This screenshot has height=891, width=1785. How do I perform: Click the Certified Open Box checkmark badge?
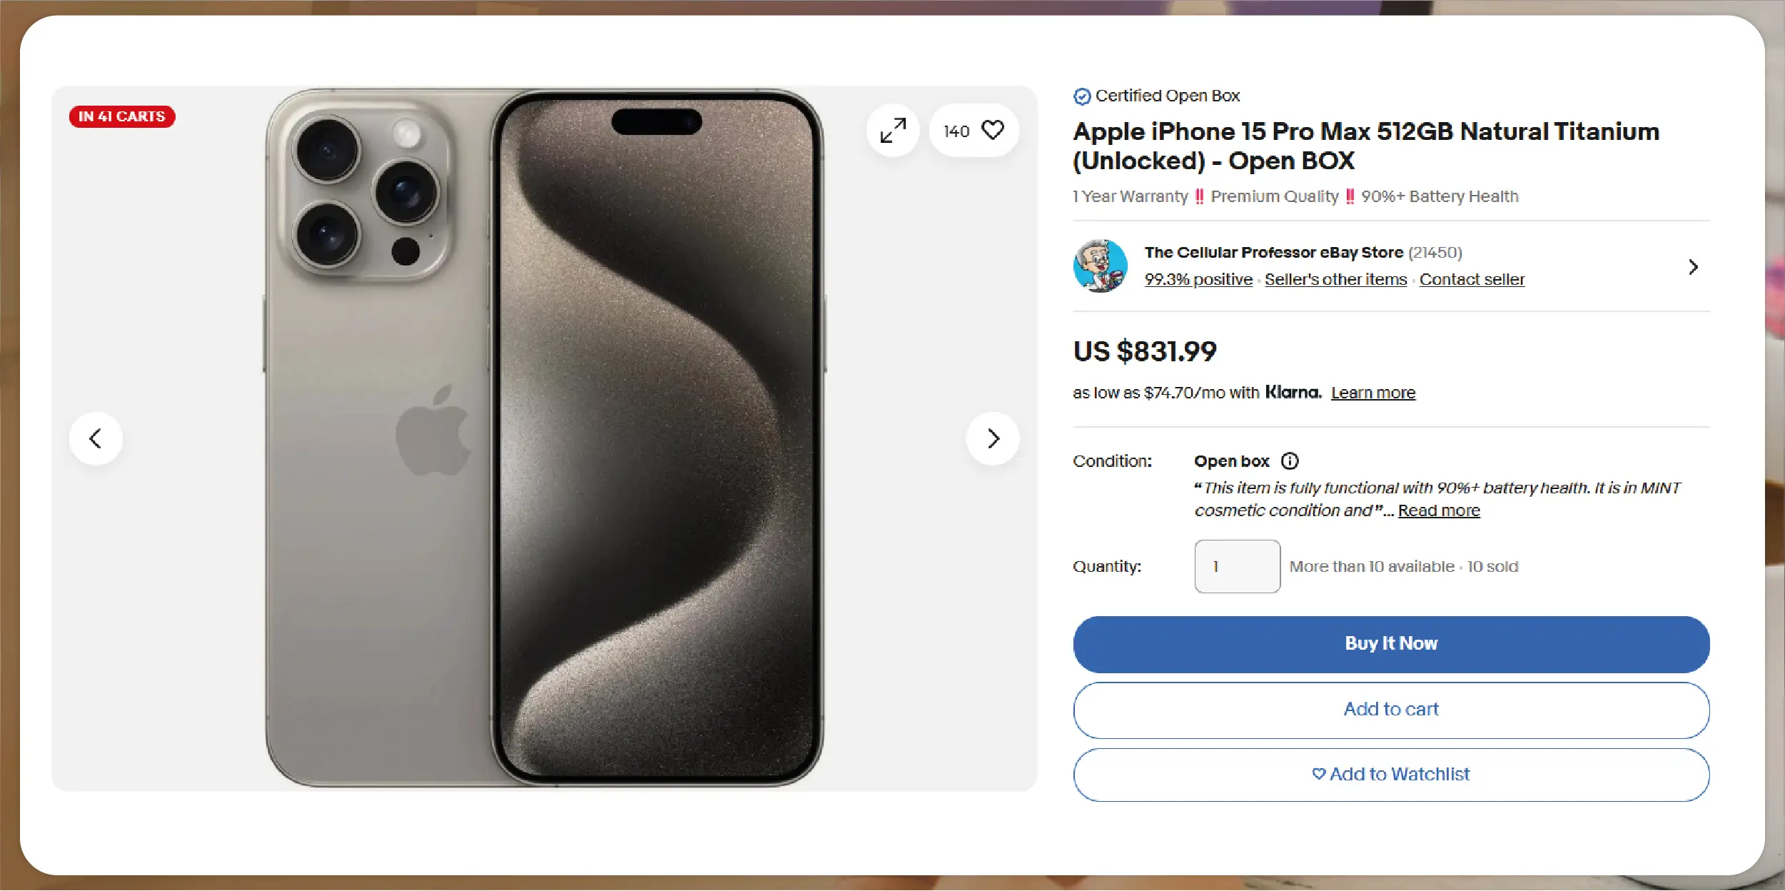(x=1082, y=96)
